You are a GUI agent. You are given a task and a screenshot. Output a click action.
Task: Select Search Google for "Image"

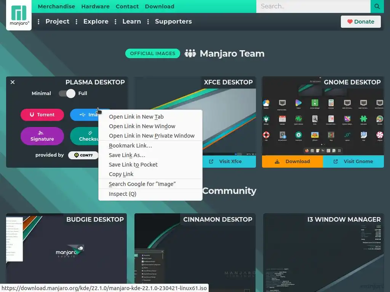(x=150, y=184)
